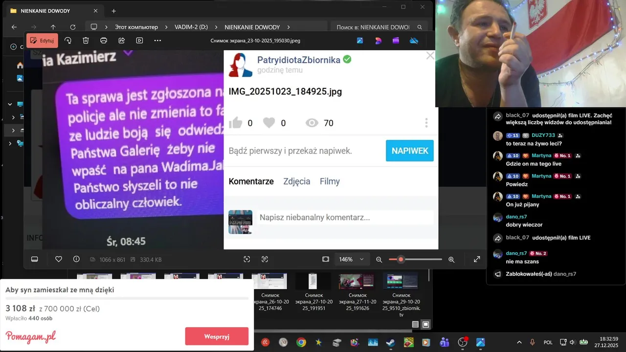Switch Explorer to large thumbnails view icon
The image size is (626, 352).
(425, 325)
